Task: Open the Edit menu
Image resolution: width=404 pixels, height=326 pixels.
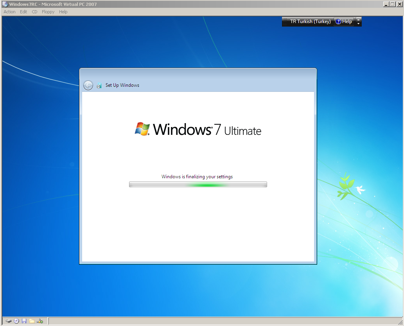Action: tap(23, 12)
